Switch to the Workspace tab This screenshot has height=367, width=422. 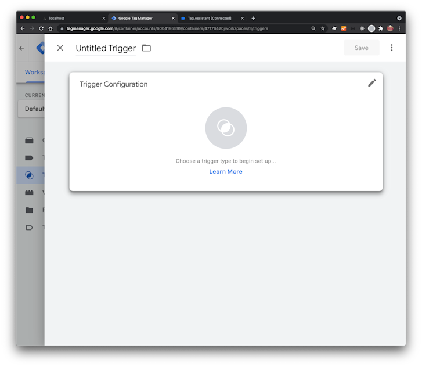click(34, 72)
